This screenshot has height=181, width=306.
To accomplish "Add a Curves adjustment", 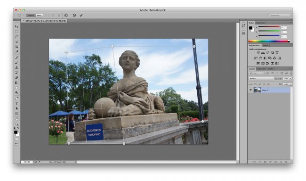I will pos(267,53).
